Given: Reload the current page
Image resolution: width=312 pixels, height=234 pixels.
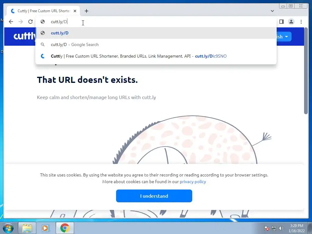Looking at the screenshot, I should click(30, 22).
